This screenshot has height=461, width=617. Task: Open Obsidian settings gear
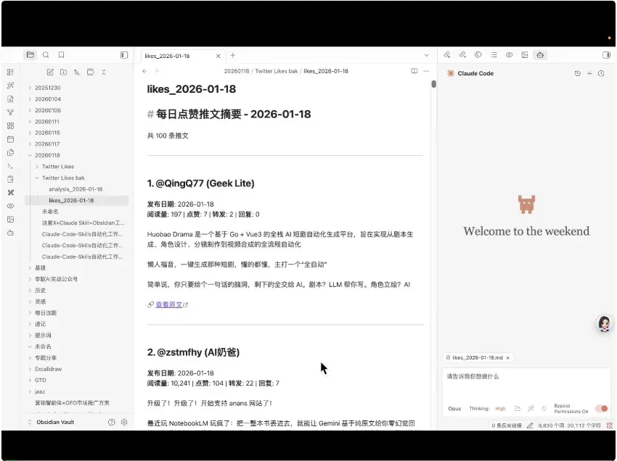[124, 422]
